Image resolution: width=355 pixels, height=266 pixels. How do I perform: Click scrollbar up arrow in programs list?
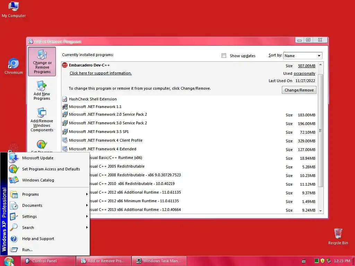point(320,65)
